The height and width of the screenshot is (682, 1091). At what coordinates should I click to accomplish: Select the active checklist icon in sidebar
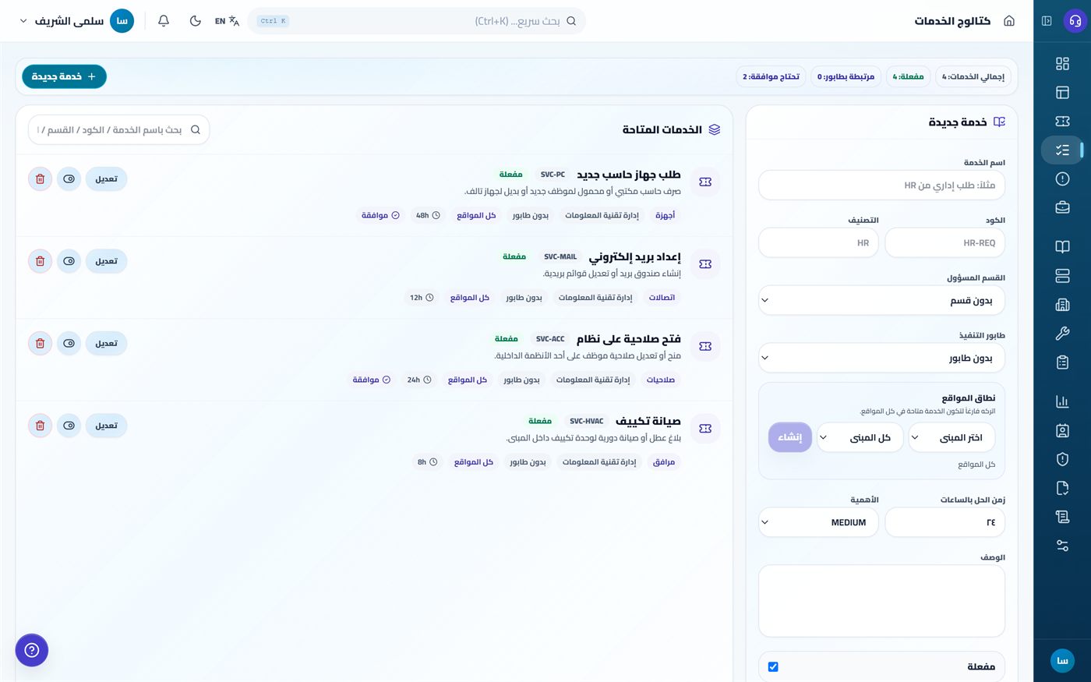(x=1062, y=150)
